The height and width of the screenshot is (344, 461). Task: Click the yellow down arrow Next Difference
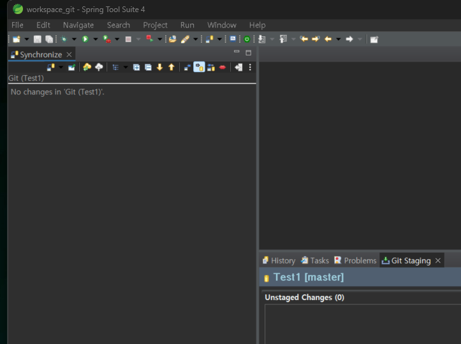[x=159, y=68]
